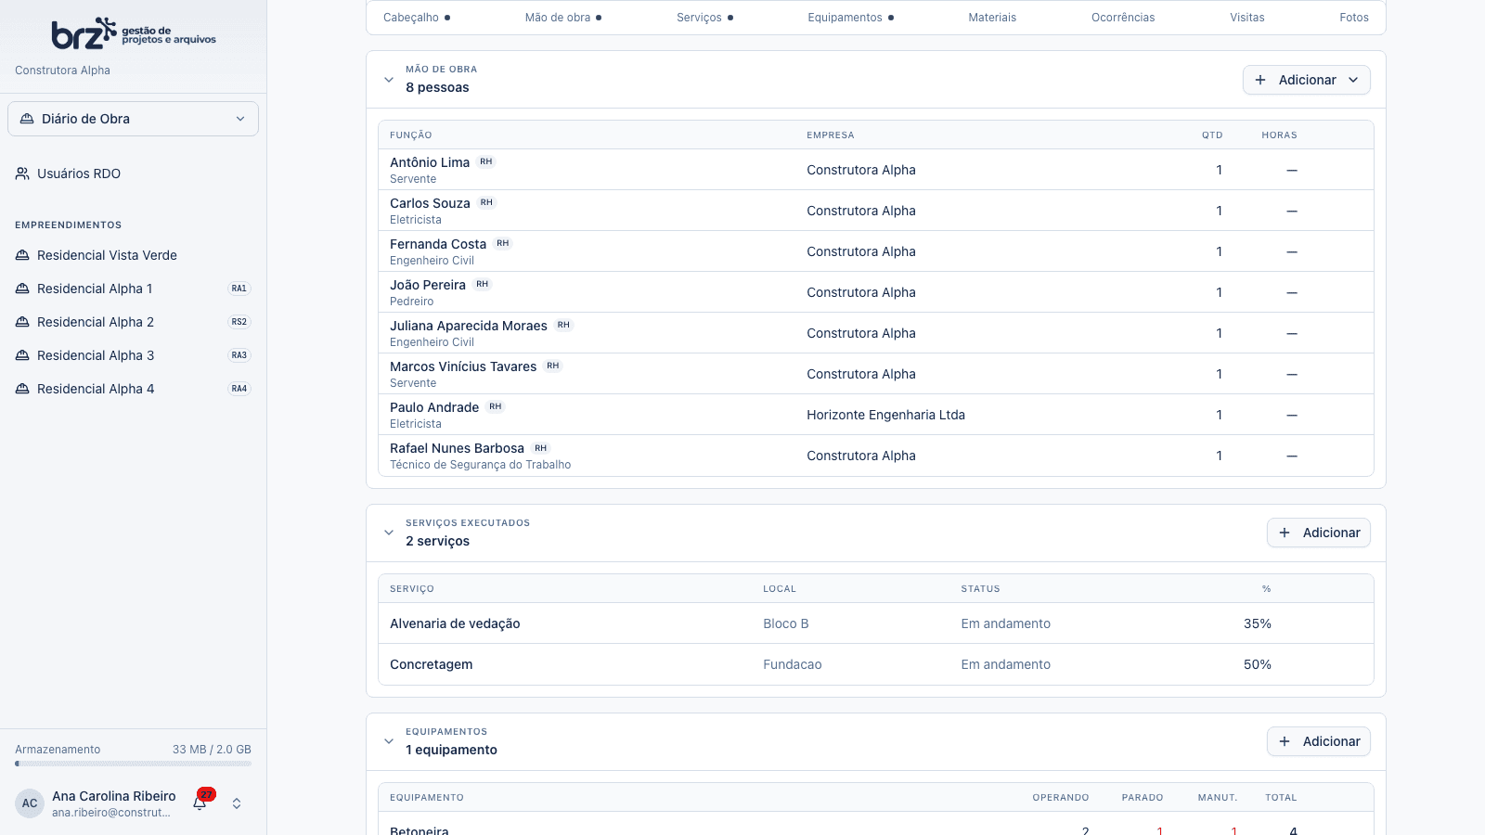Expand the user account menu chevrons

(237, 803)
